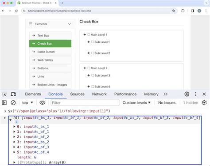Open console settings gear
This screenshot has width=210, height=166.
[204, 102]
